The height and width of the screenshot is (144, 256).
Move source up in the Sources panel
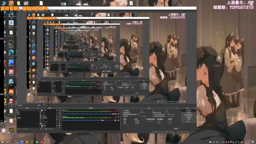coord(49,129)
